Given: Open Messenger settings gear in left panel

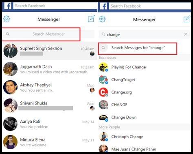Looking at the screenshot, I should pos(7,19).
